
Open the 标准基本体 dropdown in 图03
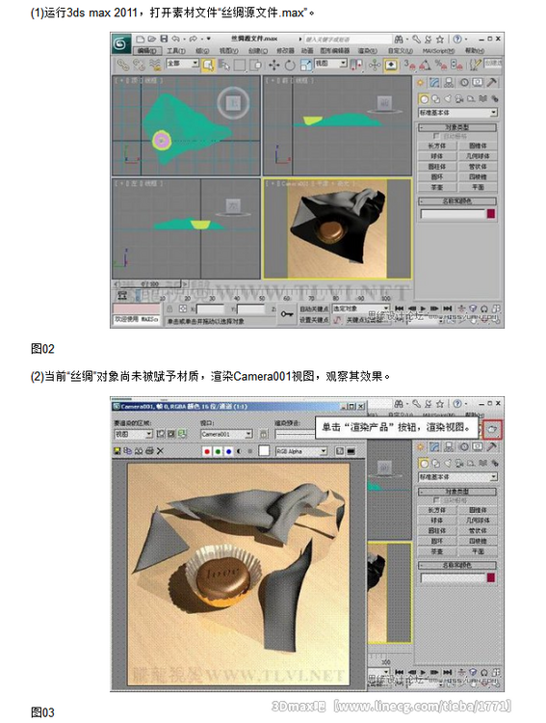(457, 477)
